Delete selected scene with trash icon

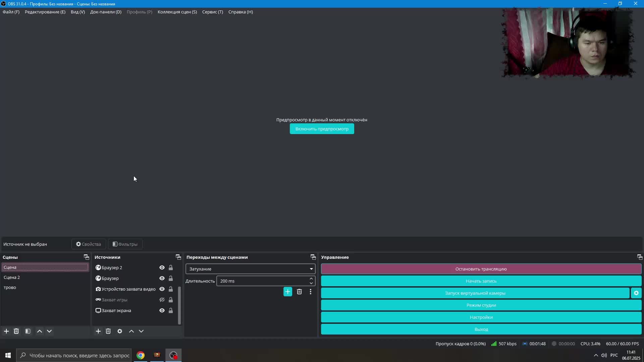point(16,331)
